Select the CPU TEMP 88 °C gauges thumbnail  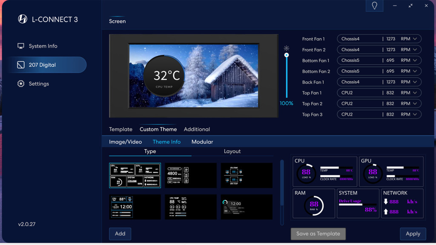click(x=191, y=207)
